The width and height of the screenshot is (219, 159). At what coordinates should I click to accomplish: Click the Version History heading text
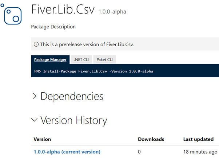pyautogui.click(x=73, y=120)
